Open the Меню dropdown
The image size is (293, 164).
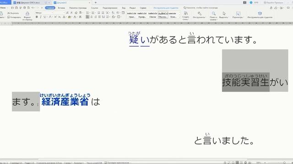4,8
